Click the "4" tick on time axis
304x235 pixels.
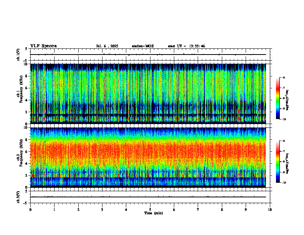pos(126,210)
